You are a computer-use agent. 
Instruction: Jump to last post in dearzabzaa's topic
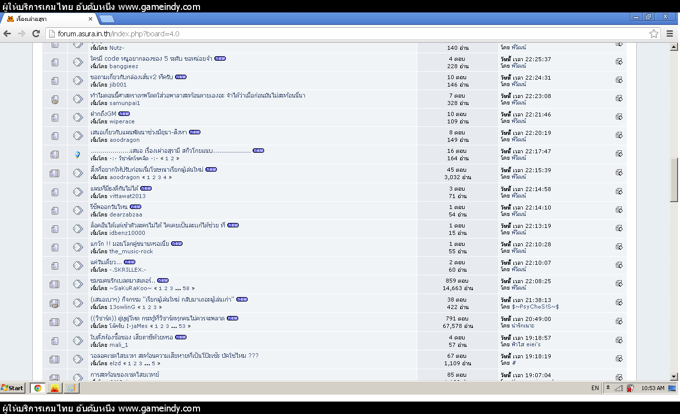619,210
